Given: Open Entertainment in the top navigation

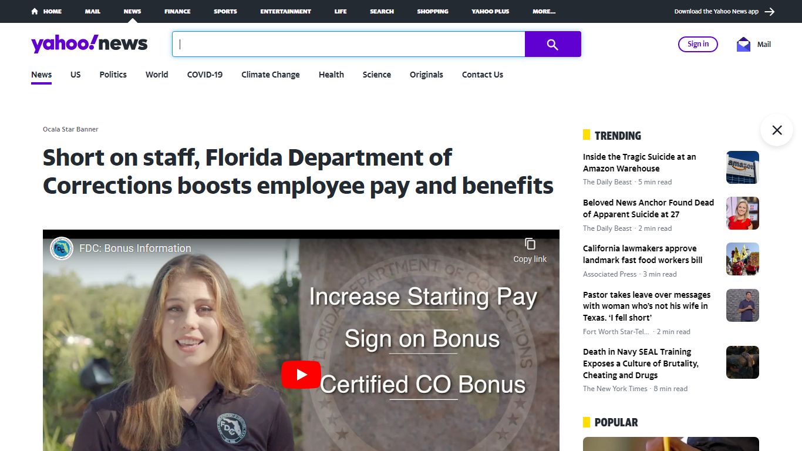Looking at the screenshot, I should 286,11.
